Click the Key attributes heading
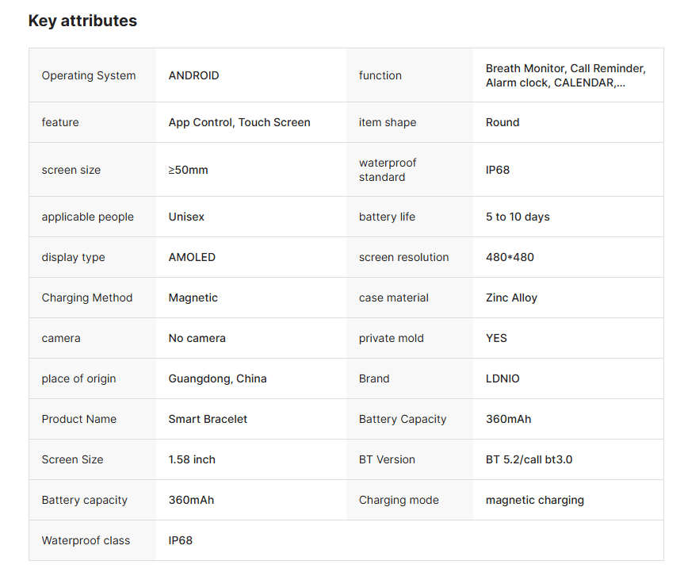The height and width of the screenshot is (580, 684). click(x=82, y=21)
